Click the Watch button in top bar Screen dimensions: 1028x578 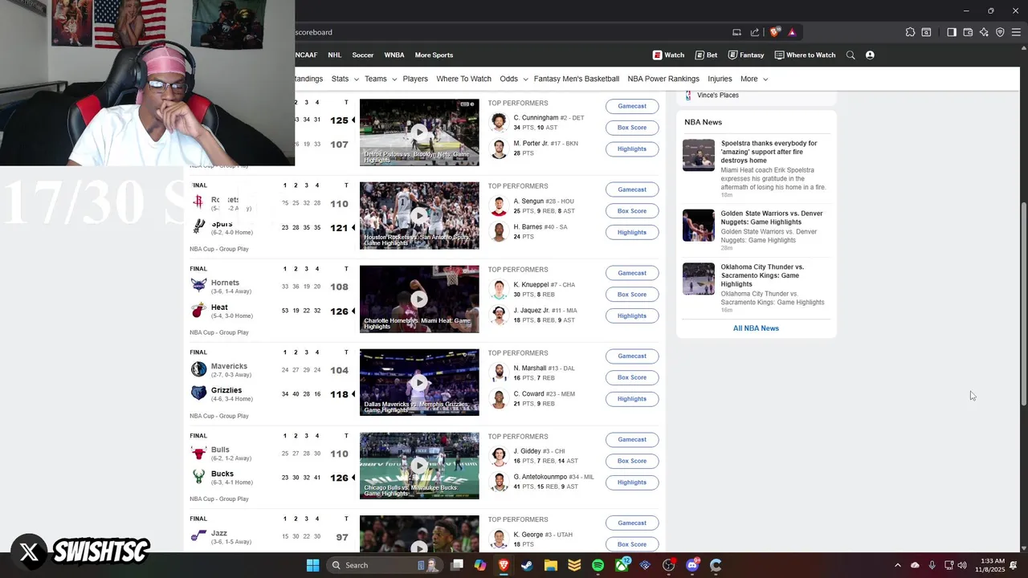point(668,55)
